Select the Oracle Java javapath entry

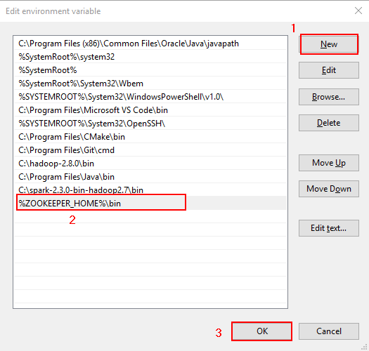pyautogui.click(x=150, y=44)
